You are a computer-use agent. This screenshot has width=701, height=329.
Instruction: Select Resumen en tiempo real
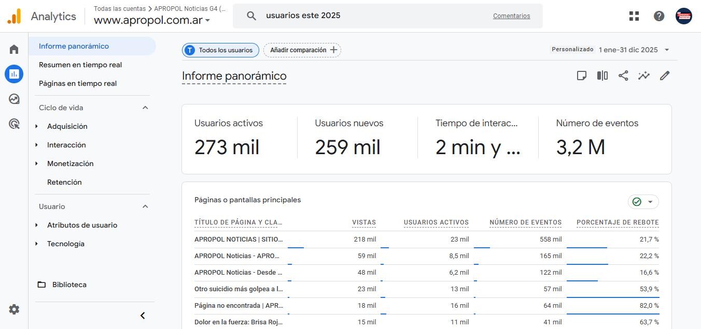[80, 65]
